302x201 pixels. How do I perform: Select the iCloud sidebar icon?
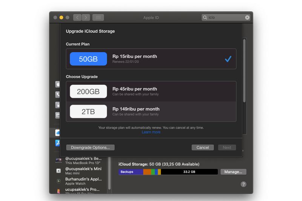tap(57, 133)
